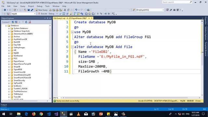Click the Open File folder icon
208x117 pixels.
point(25,10)
